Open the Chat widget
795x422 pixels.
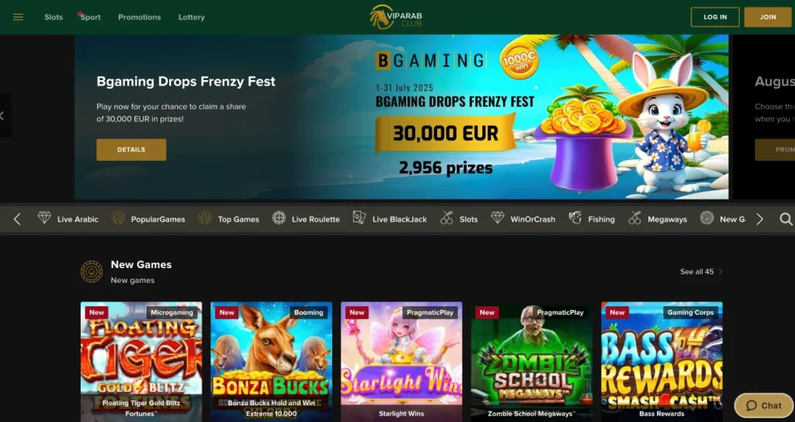764,405
